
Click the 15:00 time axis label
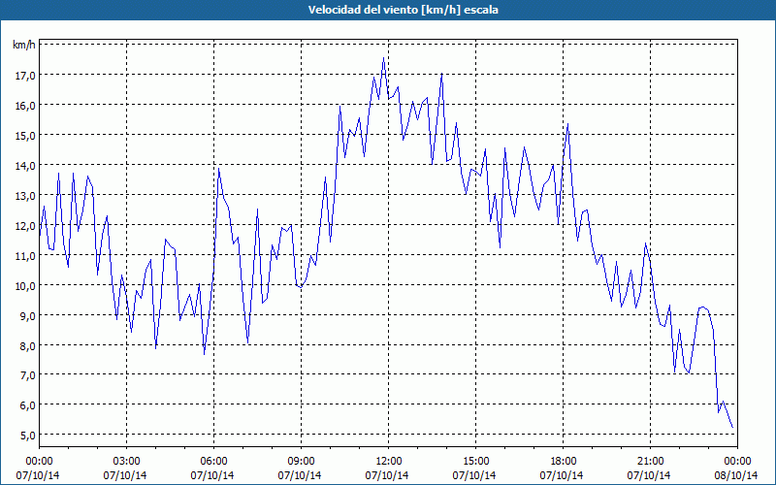coord(475,462)
